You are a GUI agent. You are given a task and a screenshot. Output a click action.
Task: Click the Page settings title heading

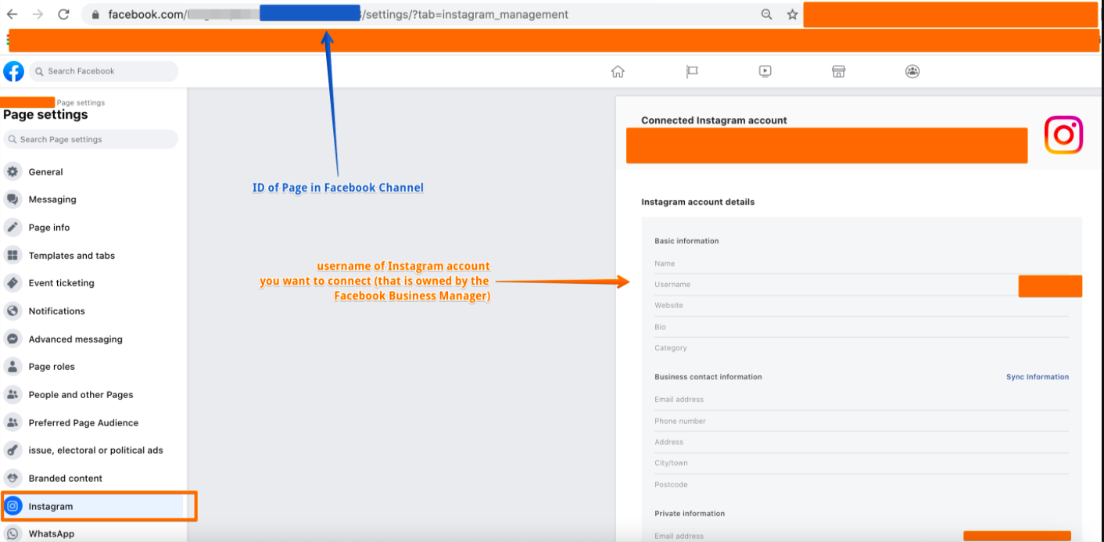(x=45, y=115)
